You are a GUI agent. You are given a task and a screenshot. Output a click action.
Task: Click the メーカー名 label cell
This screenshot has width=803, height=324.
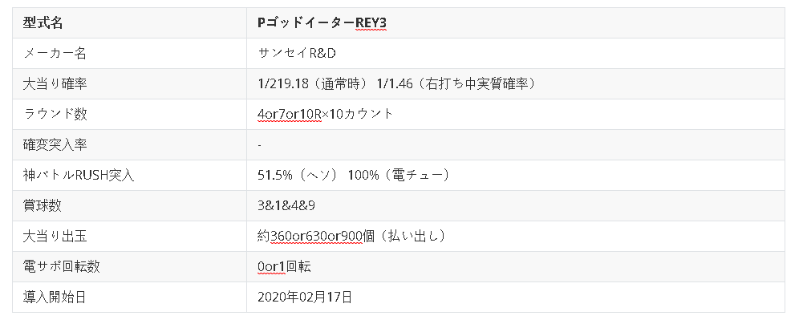(x=130, y=53)
